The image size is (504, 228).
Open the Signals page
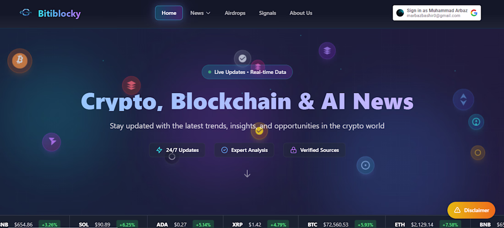coord(268,13)
